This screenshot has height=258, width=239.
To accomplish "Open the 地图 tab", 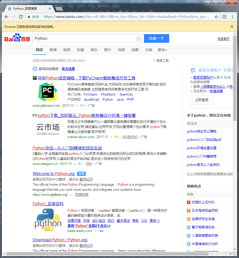I will point(135,50).
